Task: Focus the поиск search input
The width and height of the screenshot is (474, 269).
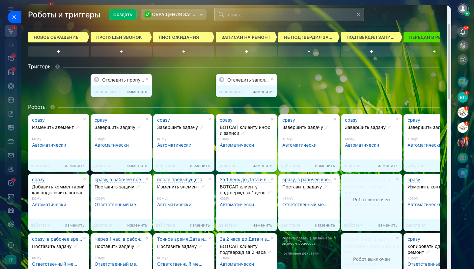Action: tap(289, 14)
